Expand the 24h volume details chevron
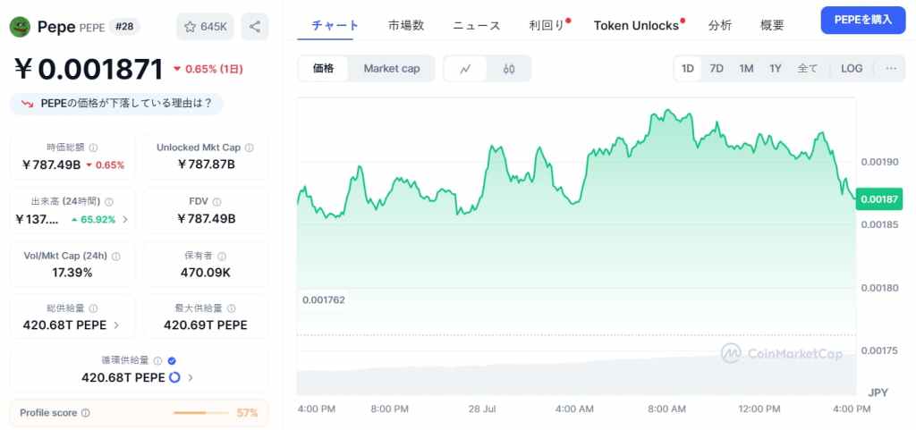The height and width of the screenshot is (430, 916). [125, 220]
